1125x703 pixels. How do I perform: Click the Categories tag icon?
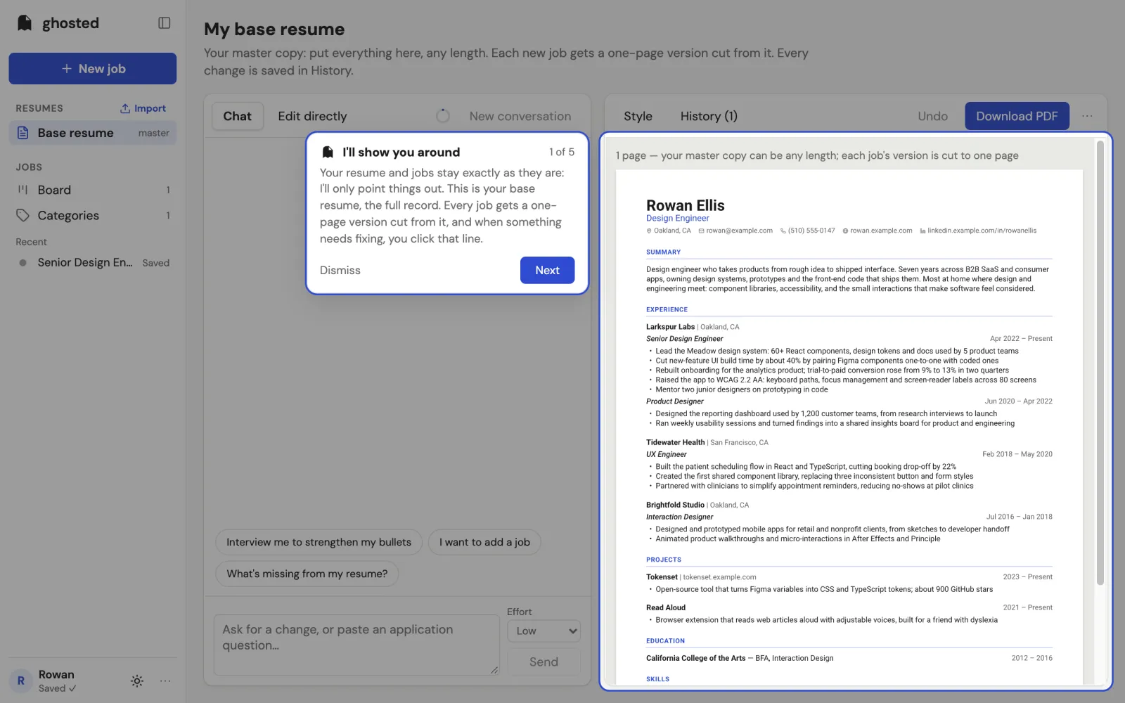(x=23, y=216)
